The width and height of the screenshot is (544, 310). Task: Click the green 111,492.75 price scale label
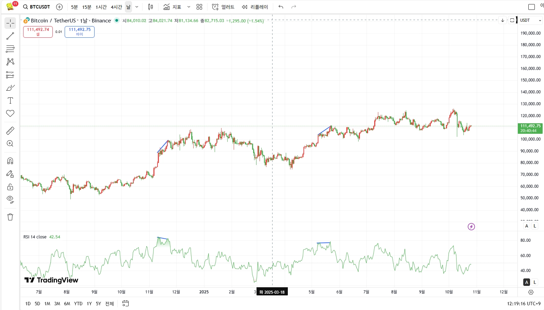click(x=530, y=128)
